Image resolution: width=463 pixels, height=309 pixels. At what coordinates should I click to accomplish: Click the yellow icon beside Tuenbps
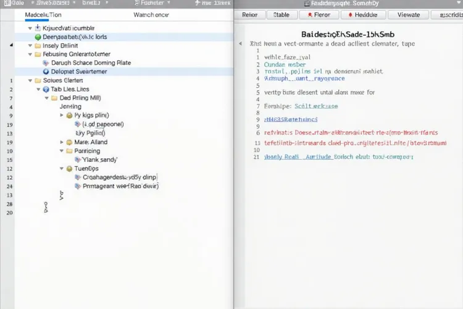[x=69, y=168]
